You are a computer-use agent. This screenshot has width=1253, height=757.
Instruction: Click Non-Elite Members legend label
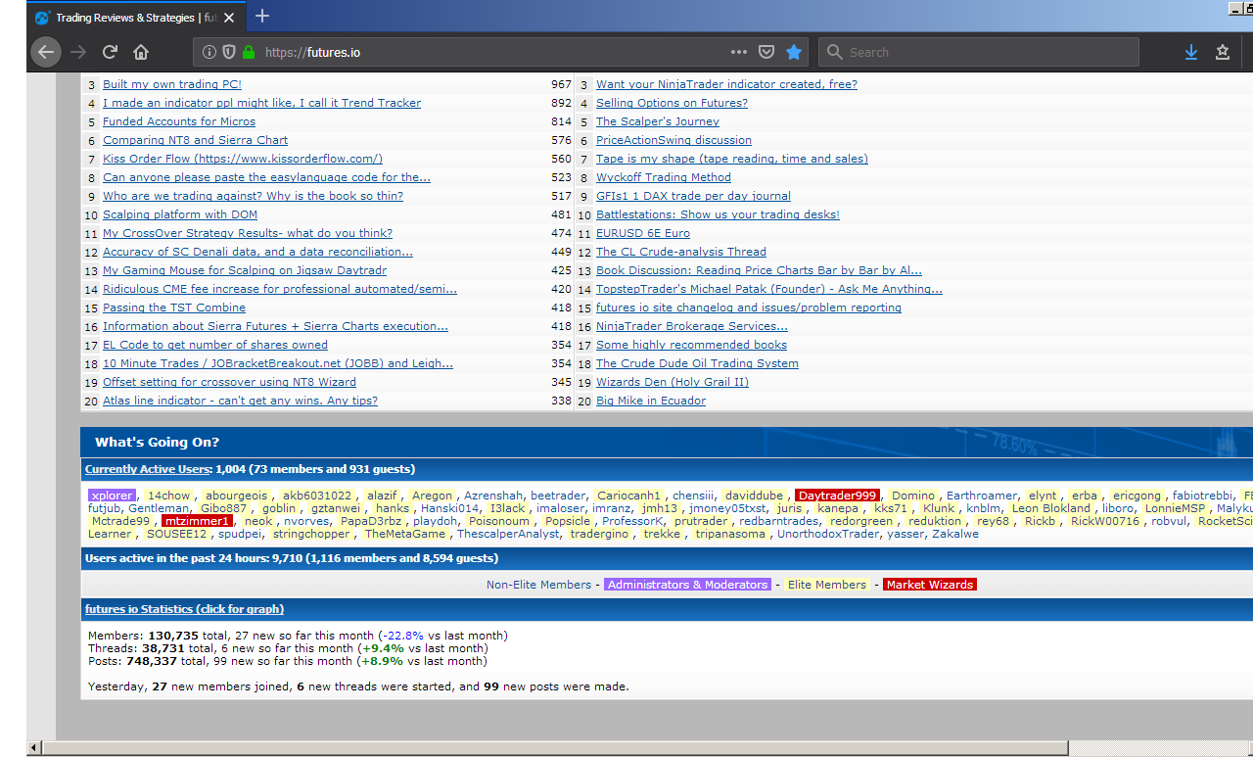538,585
